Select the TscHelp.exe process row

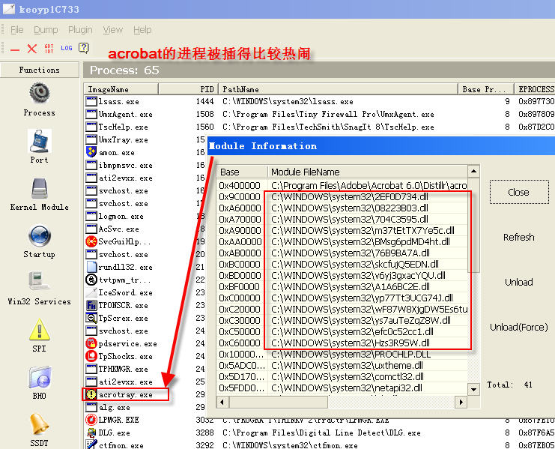[x=320, y=127]
